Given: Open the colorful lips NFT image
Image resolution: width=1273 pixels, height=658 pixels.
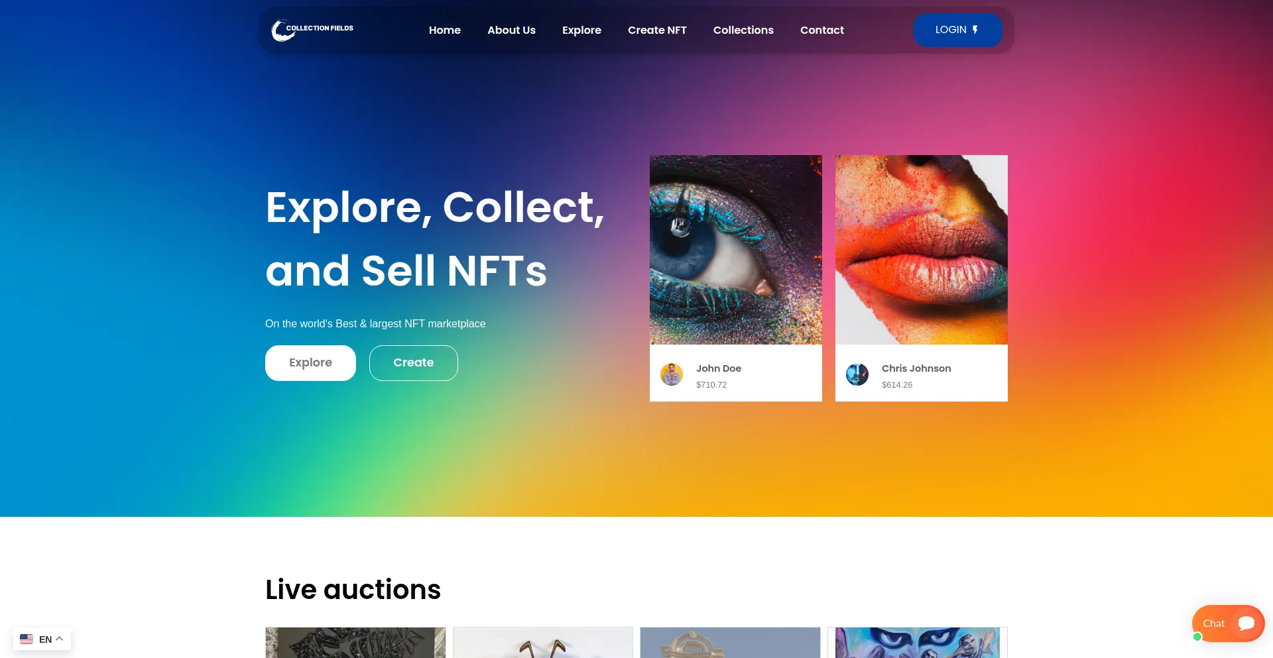Looking at the screenshot, I should (x=922, y=250).
